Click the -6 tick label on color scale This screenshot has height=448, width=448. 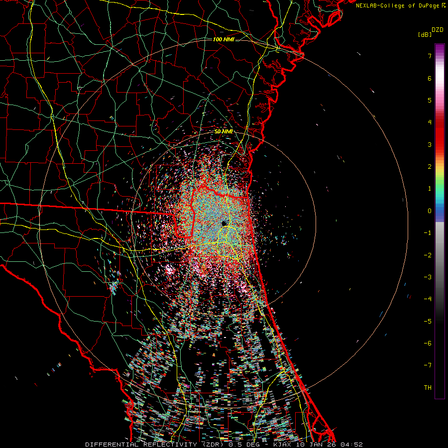pyautogui.click(x=428, y=343)
